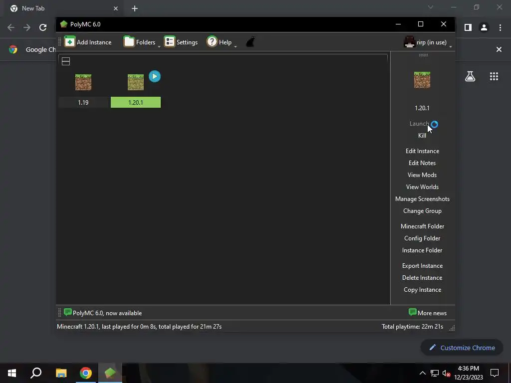Click the PolyMC window resize grip

point(452,328)
